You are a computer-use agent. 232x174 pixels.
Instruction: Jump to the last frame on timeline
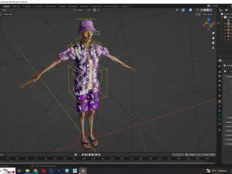(x=99, y=155)
